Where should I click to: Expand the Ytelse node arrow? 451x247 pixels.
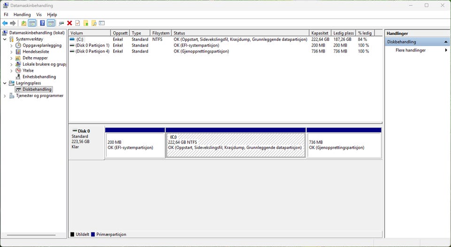pyautogui.click(x=11, y=71)
